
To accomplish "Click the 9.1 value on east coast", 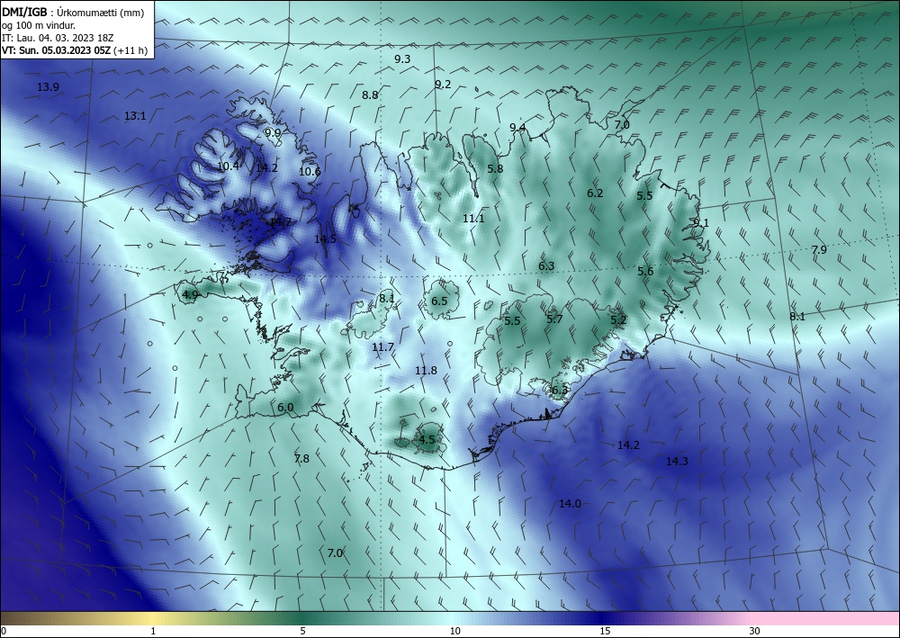I will 701,223.
